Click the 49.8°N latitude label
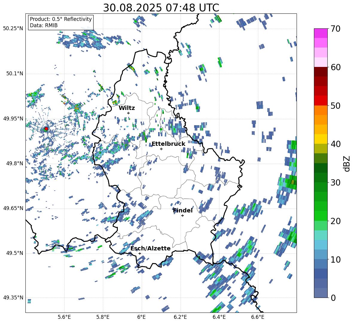Image resolution: width=354 pixels, height=323 pixels. pos(14,163)
